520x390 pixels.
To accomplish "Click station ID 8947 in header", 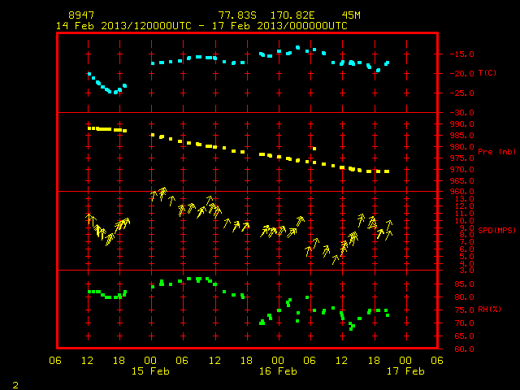I will [x=81, y=15].
